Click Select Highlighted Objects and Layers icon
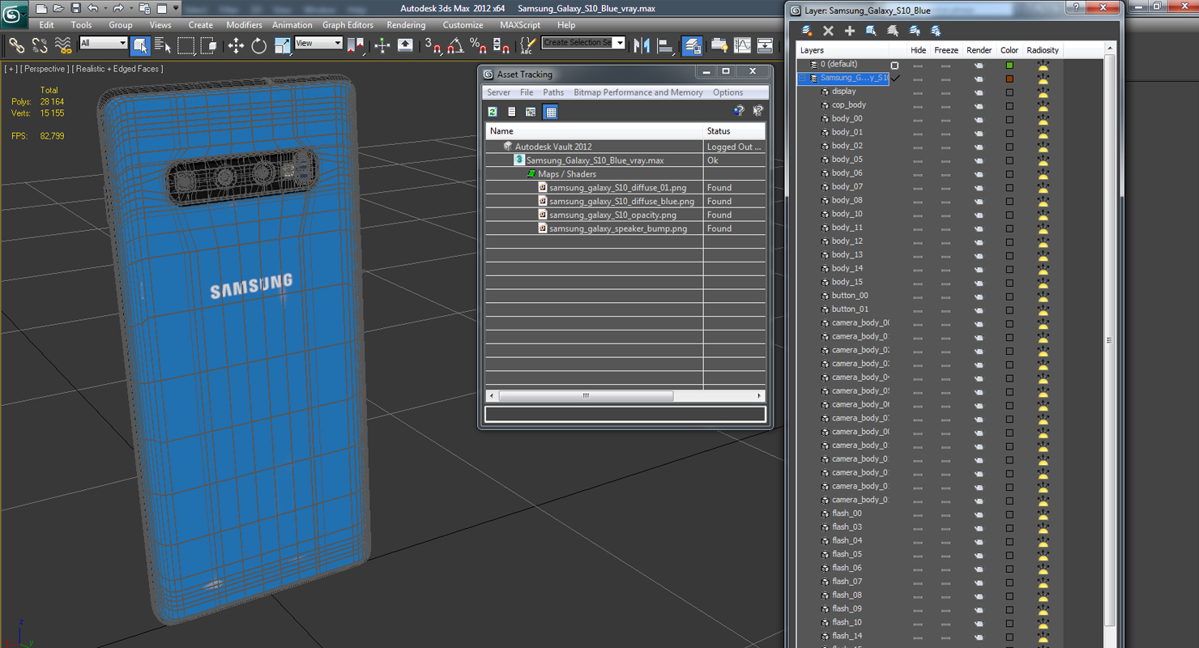This screenshot has width=1199, height=648. click(871, 31)
